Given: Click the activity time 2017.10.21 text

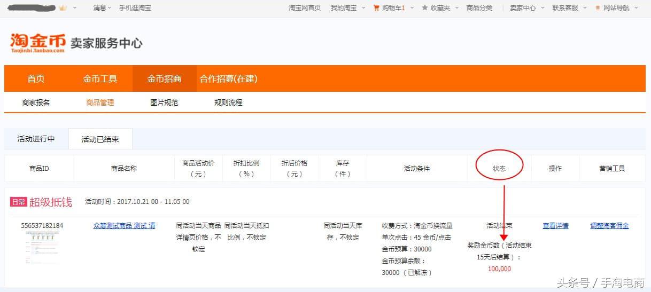Looking at the screenshot, I should point(137,202).
